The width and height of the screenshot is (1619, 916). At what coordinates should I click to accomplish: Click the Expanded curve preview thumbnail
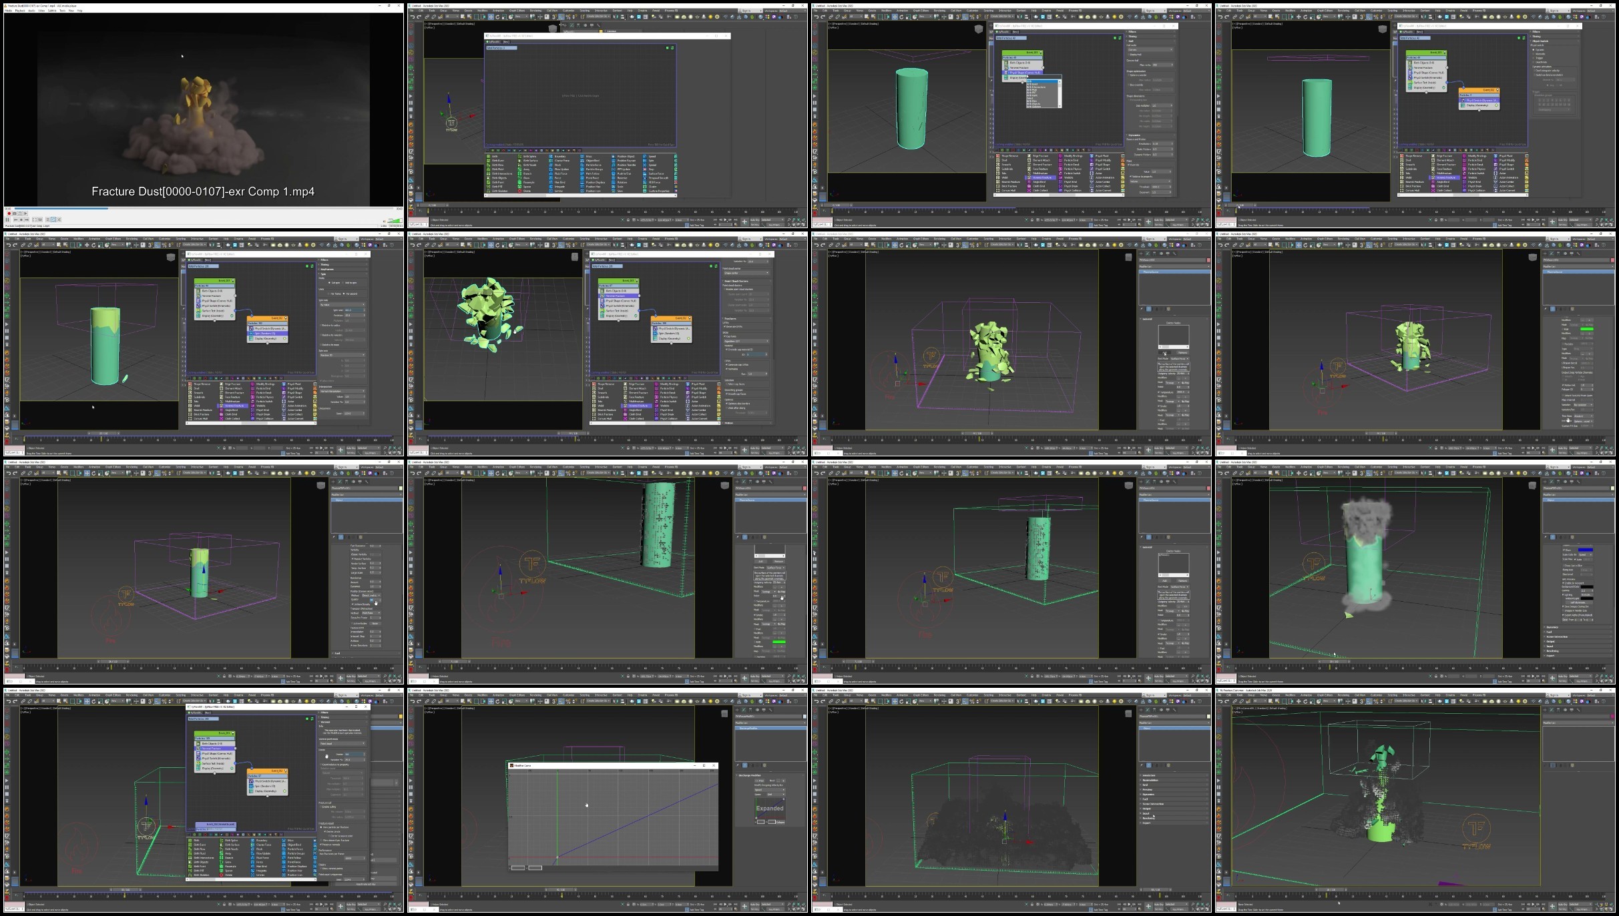coord(770,808)
